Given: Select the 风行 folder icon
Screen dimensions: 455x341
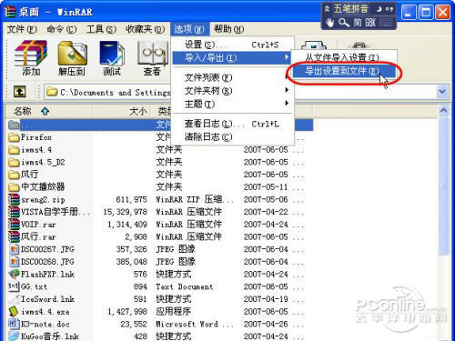Looking at the screenshot, I should (x=14, y=175).
